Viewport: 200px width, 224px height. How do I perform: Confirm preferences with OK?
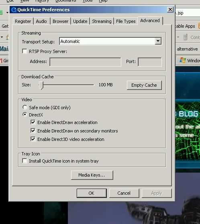point(92,193)
